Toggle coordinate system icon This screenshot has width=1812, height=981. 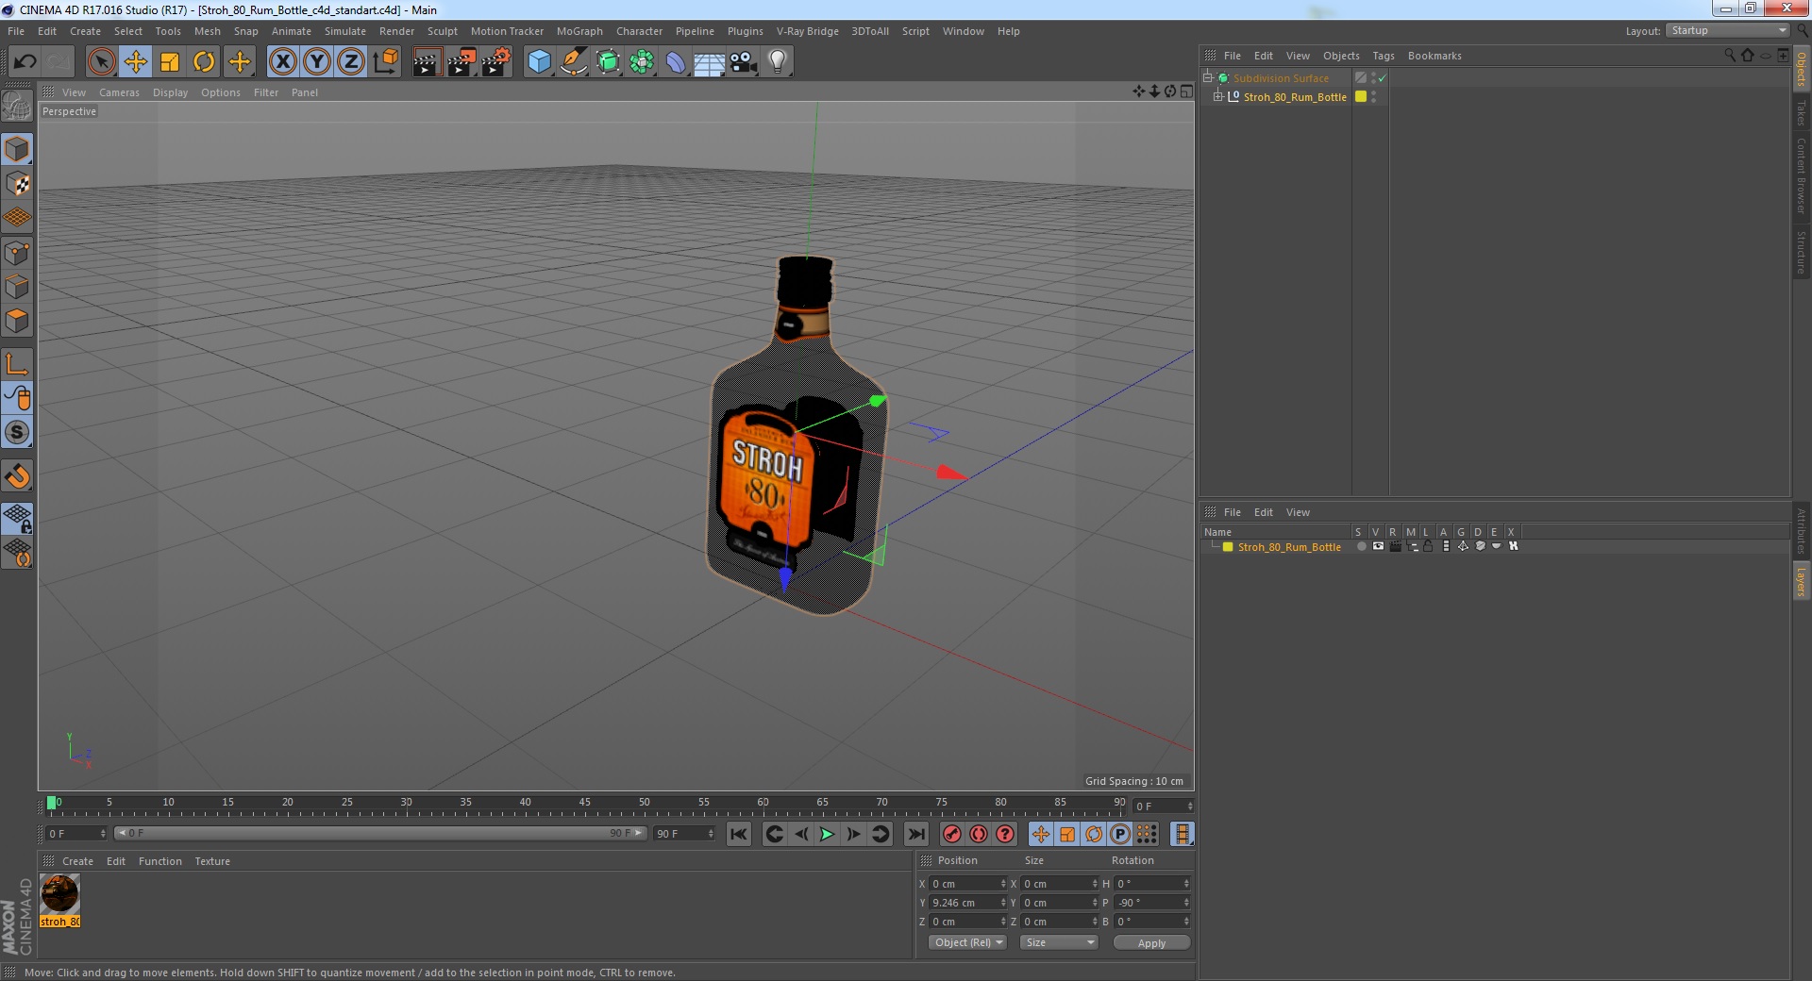coord(386,62)
